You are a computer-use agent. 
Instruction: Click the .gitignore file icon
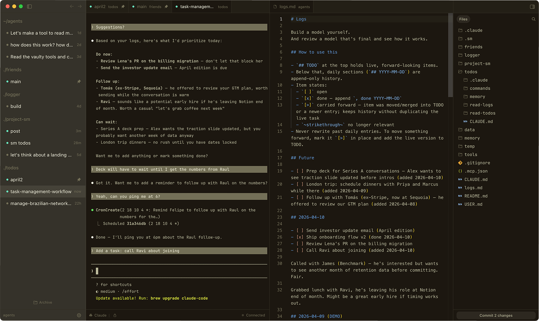coord(460,163)
